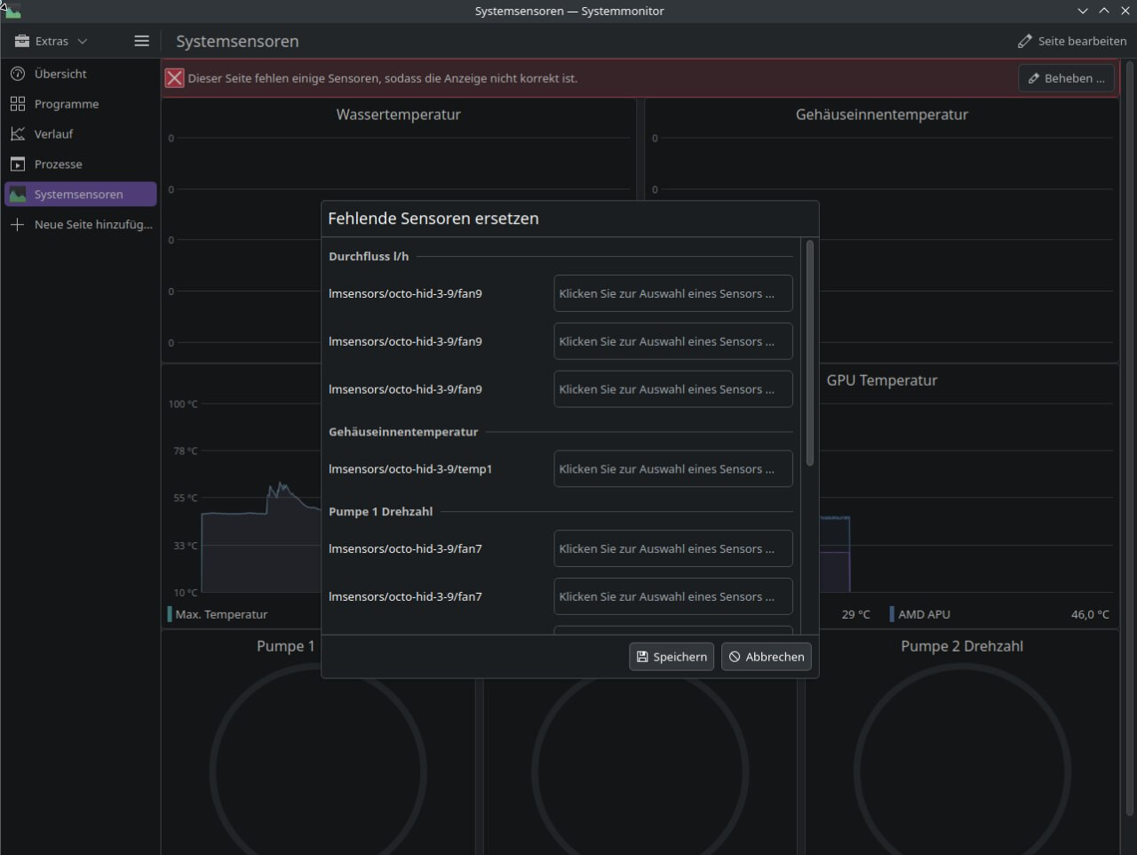Click the pencil icon beside Seite bearbeiten

(1025, 41)
